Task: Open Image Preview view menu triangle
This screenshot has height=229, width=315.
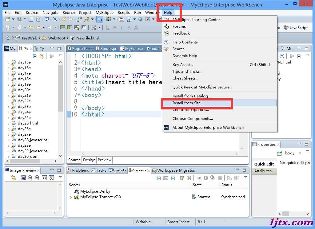Action: (x=60, y=177)
